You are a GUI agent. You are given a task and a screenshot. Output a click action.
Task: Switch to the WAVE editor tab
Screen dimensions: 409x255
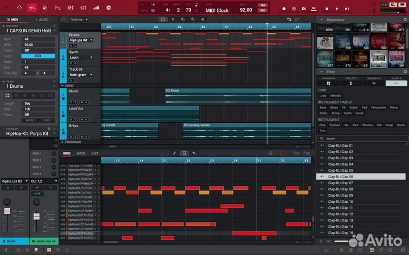pos(81,153)
